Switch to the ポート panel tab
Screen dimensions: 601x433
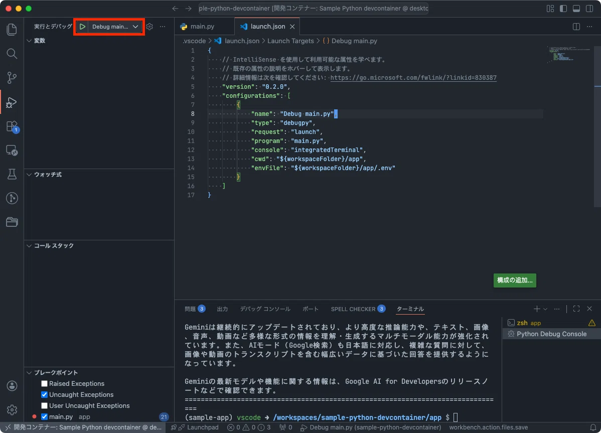click(x=311, y=309)
